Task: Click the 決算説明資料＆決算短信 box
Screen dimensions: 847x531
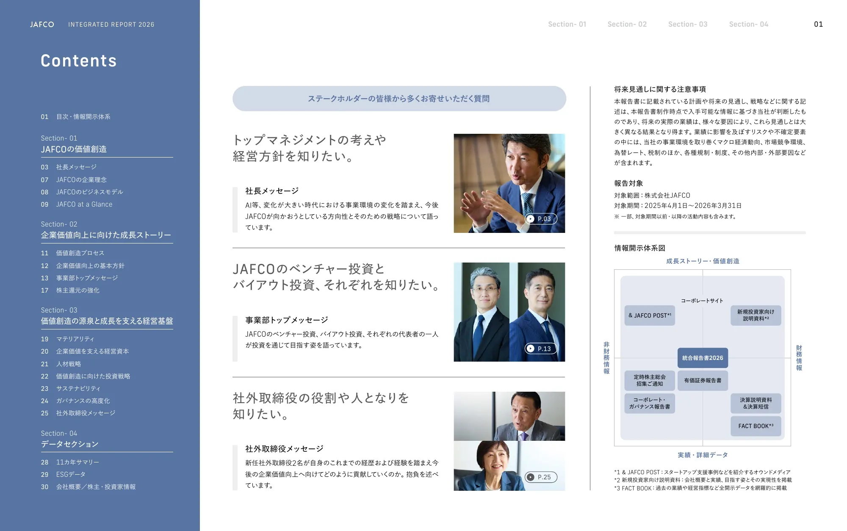Action: tap(756, 403)
